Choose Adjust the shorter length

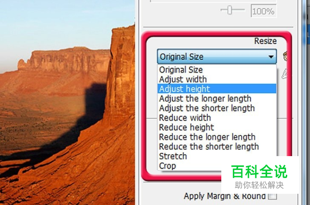tap(217, 108)
